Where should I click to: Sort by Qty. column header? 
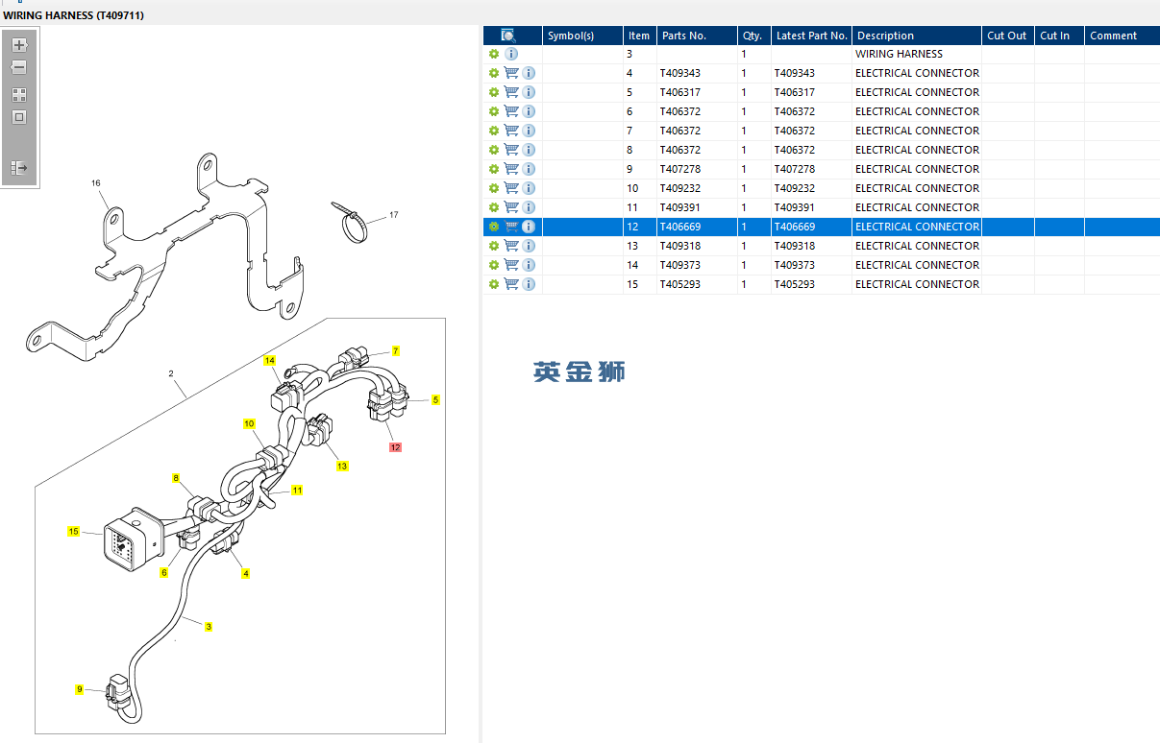point(754,36)
